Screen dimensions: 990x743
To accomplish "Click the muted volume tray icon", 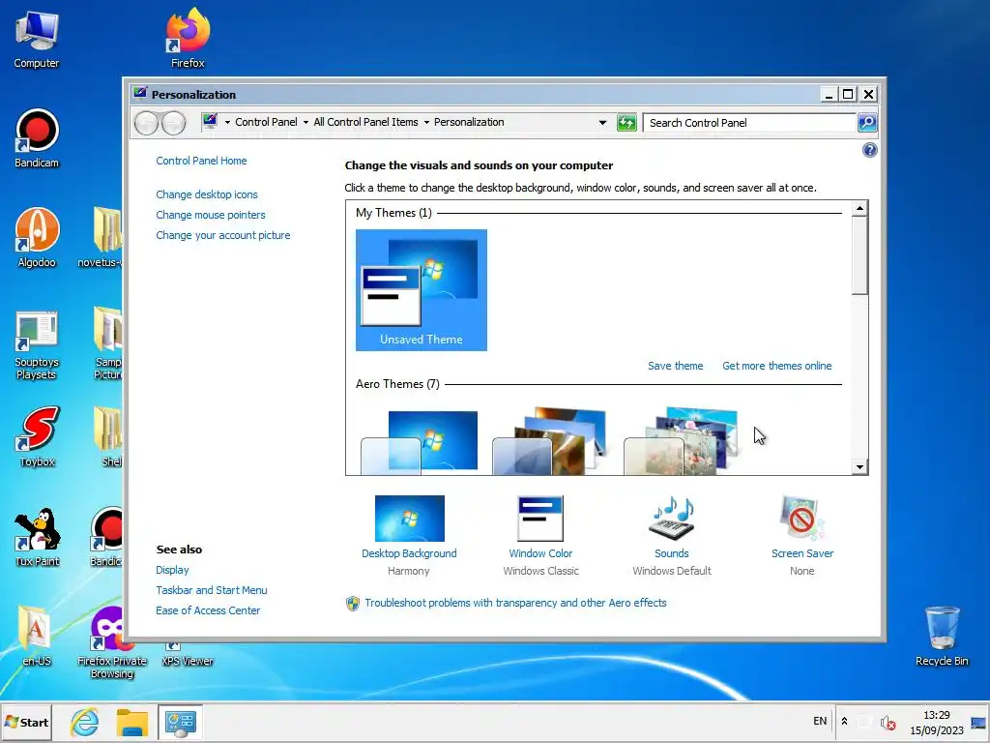I will pyautogui.click(x=888, y=722).
